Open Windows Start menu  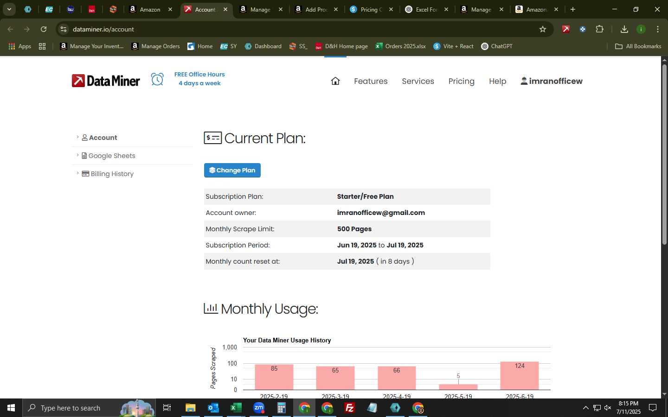coord(11,408)
